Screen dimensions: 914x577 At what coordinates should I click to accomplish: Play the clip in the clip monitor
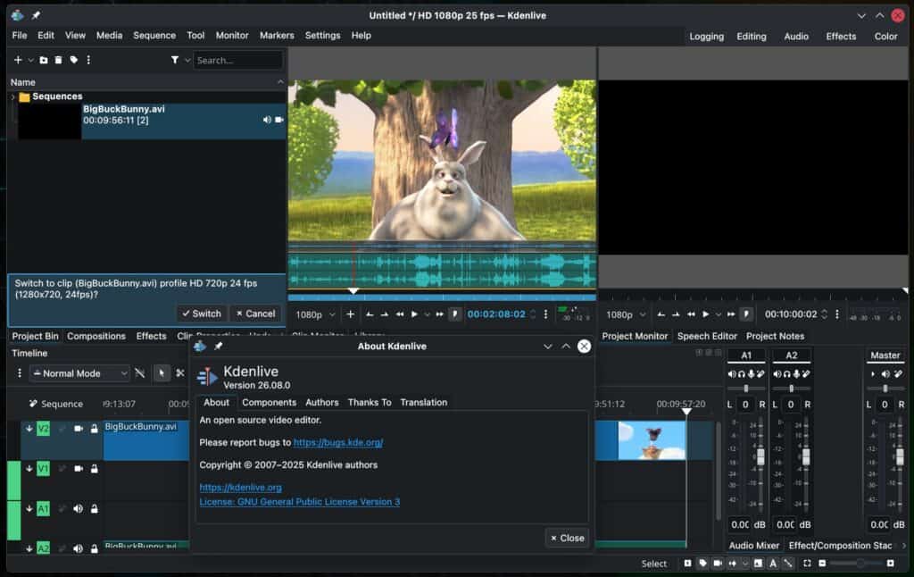pyautogui.click(x=414, y=314)
